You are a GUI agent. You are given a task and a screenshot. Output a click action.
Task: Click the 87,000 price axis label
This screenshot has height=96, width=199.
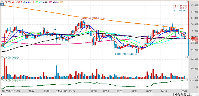coord(194,6)
